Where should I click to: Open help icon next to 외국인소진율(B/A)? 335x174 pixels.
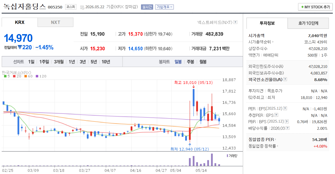(x=285, y=79)
